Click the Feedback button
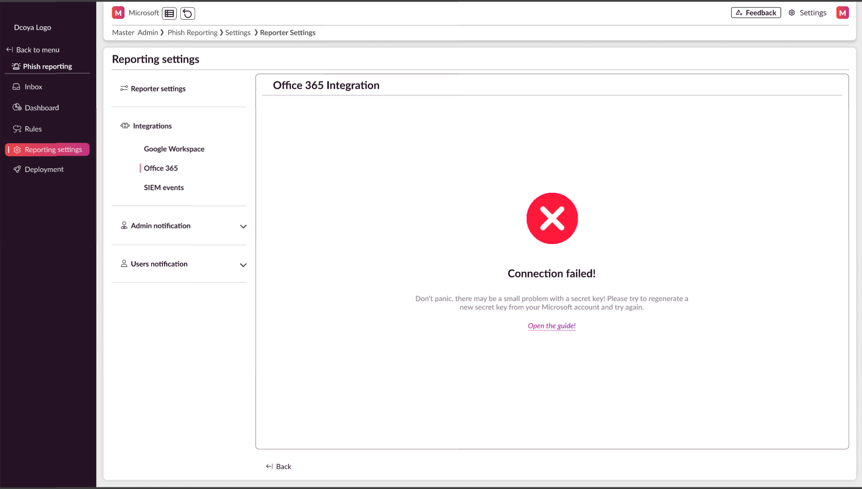Viewport: 862px width, 489px height. pos(755,13)
